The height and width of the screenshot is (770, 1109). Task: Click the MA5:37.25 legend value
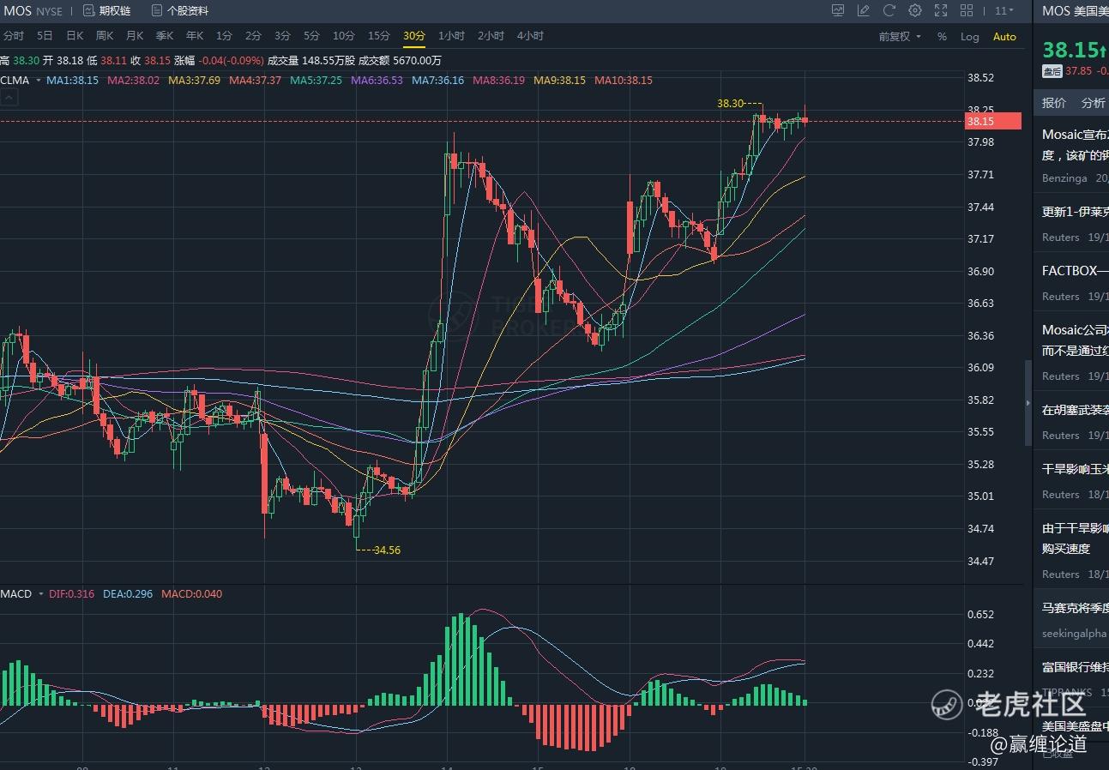[316, 80]
